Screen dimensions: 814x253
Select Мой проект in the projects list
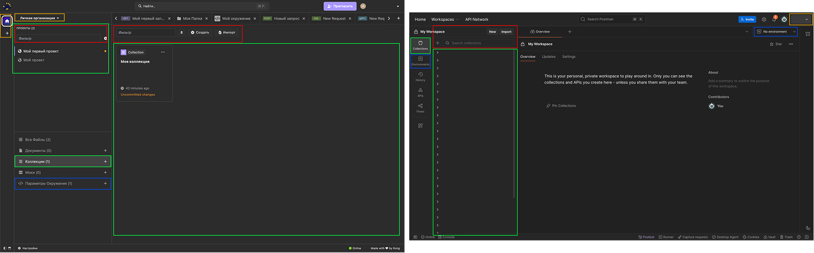(x=34, y=60)
